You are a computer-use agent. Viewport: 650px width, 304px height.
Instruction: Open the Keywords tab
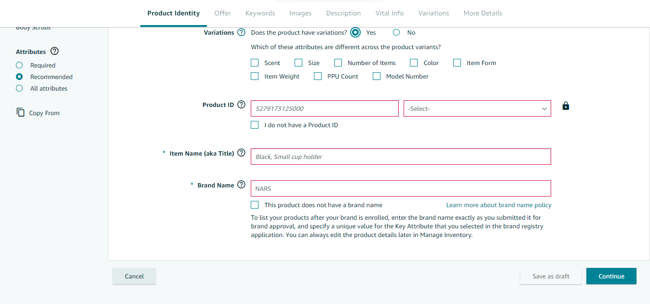260,13
